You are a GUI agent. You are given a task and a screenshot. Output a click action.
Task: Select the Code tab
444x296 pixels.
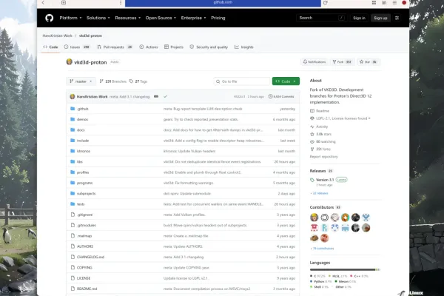(x=50, y=47)
